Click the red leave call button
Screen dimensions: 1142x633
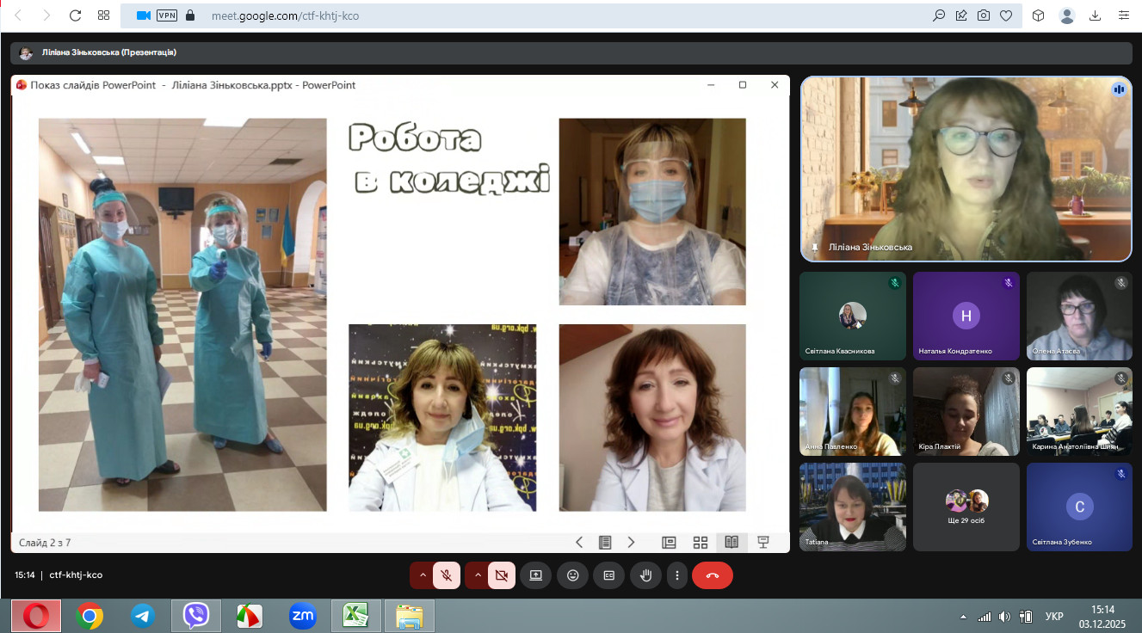(x=712, y=575)
